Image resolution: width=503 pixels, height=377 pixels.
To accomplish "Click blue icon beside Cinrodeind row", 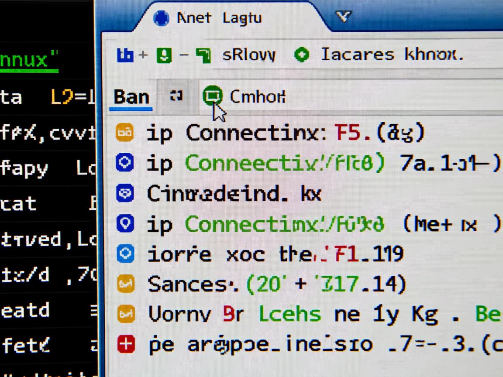I will pyautogui.click(x=125, y=193).
